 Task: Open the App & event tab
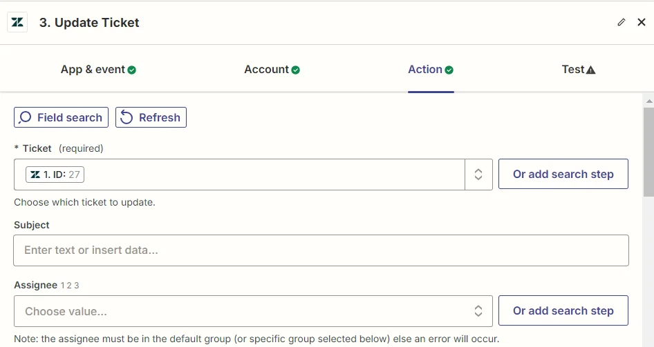click(93, 70)
